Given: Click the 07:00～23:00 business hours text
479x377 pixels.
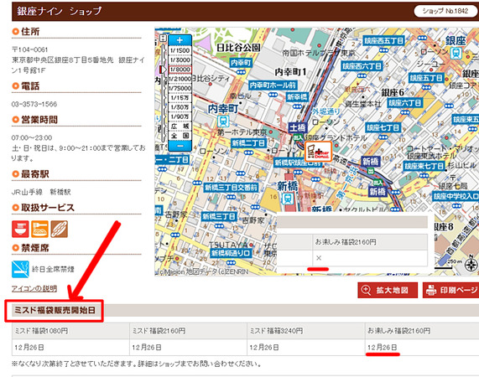Looking at the screenshot, I should (32, 137).
